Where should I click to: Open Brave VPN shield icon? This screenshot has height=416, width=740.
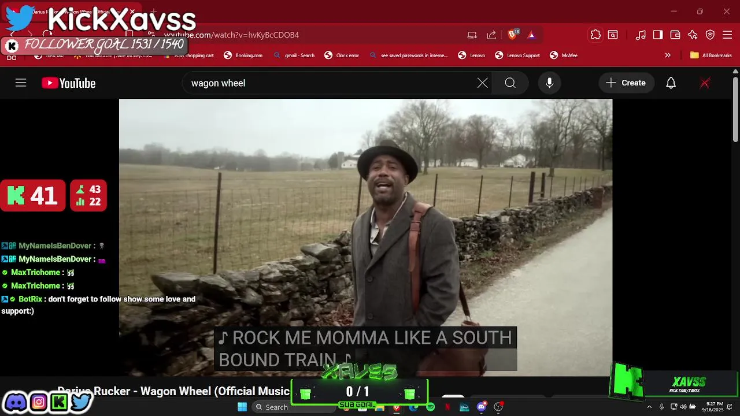710,35
